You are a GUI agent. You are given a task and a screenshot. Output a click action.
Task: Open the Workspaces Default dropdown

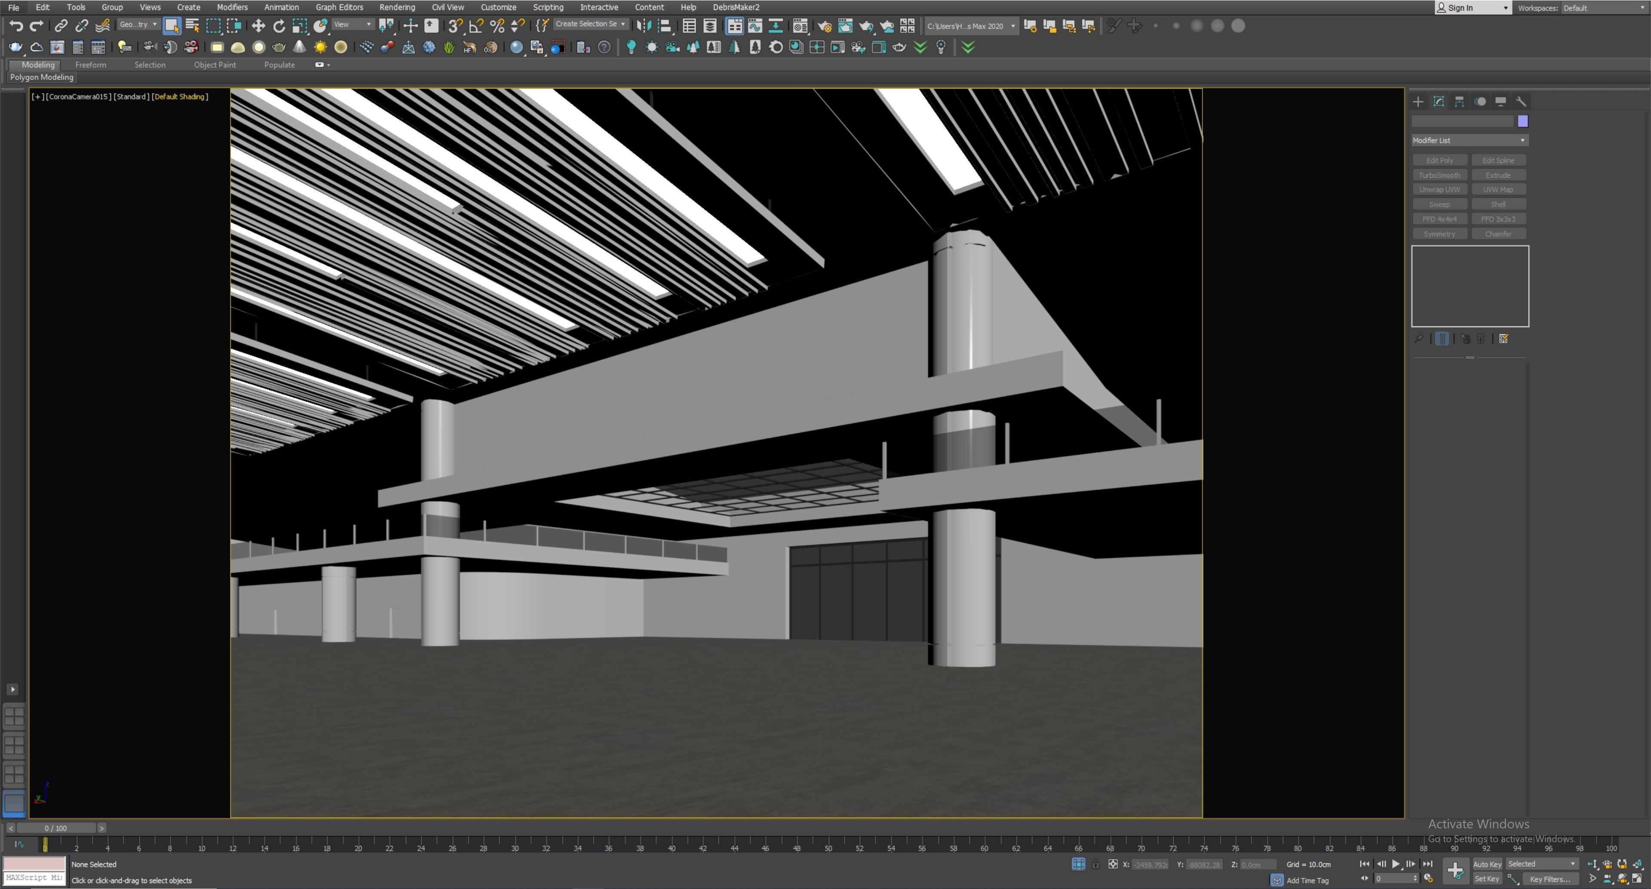[x=1604, y=8]
